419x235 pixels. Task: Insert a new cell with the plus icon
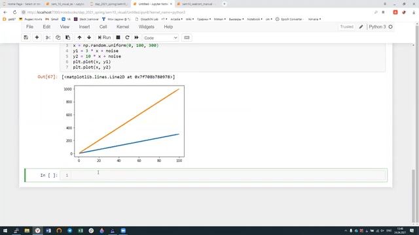(37, 38)
